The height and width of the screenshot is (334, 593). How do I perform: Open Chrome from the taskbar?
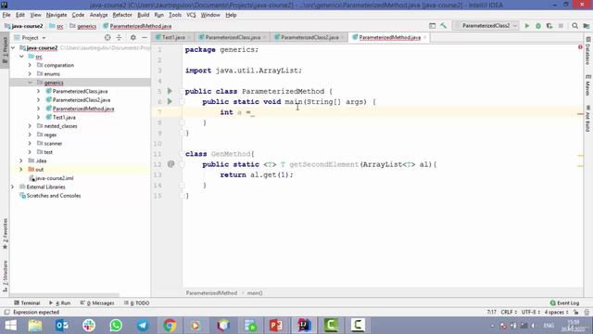(170, 326)
